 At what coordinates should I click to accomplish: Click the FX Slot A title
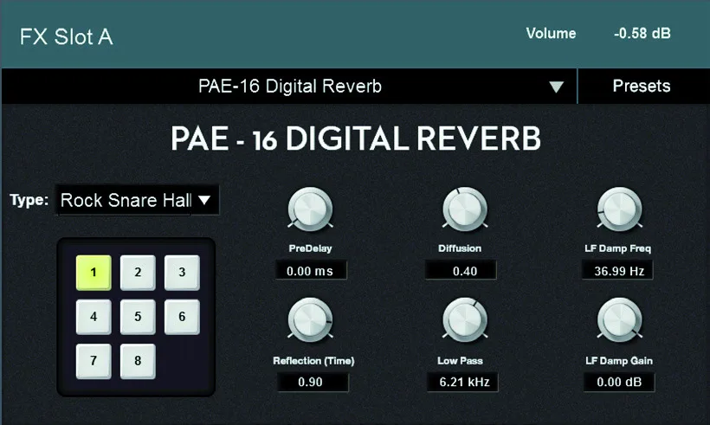[x=66, y=37]
